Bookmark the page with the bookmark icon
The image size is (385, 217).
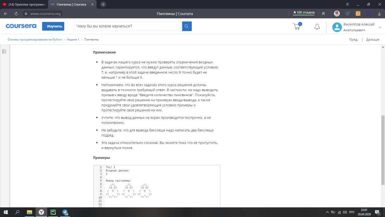pos(323,14)
